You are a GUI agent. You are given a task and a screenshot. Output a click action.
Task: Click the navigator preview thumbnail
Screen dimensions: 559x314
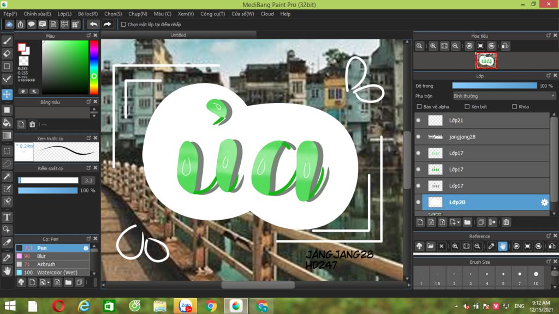point(486,61)
